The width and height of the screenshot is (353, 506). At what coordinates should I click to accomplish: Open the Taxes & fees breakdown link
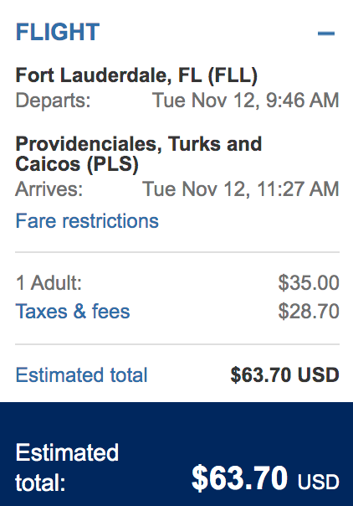point(73,312)
